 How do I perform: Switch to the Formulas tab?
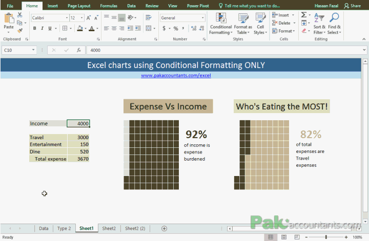pyautogui.click(x=109, y=6)
